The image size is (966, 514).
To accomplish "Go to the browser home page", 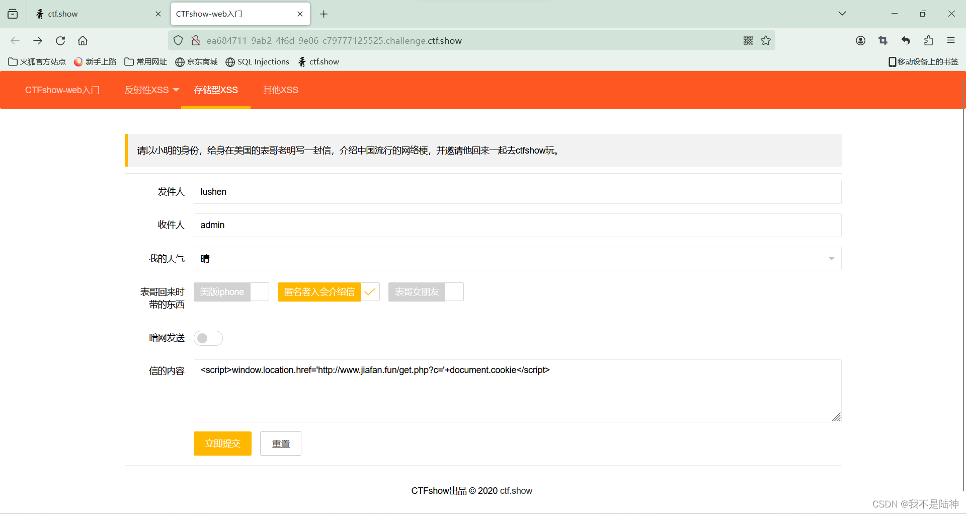I will tap(83, 41).
